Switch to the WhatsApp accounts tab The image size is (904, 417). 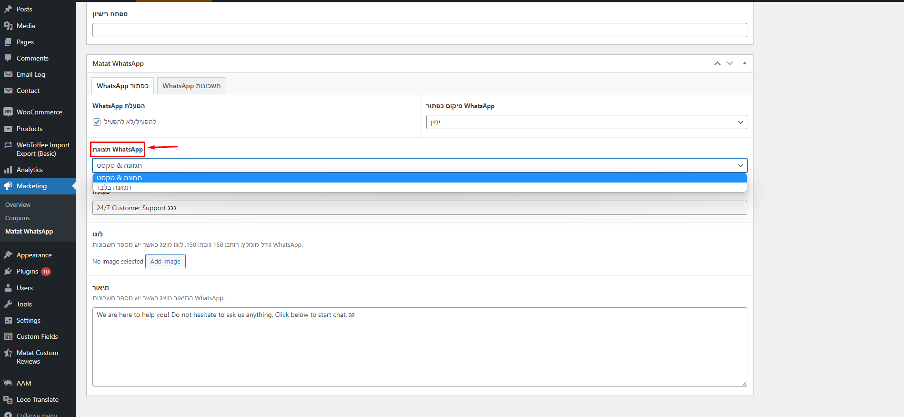[x=191, y=86]
